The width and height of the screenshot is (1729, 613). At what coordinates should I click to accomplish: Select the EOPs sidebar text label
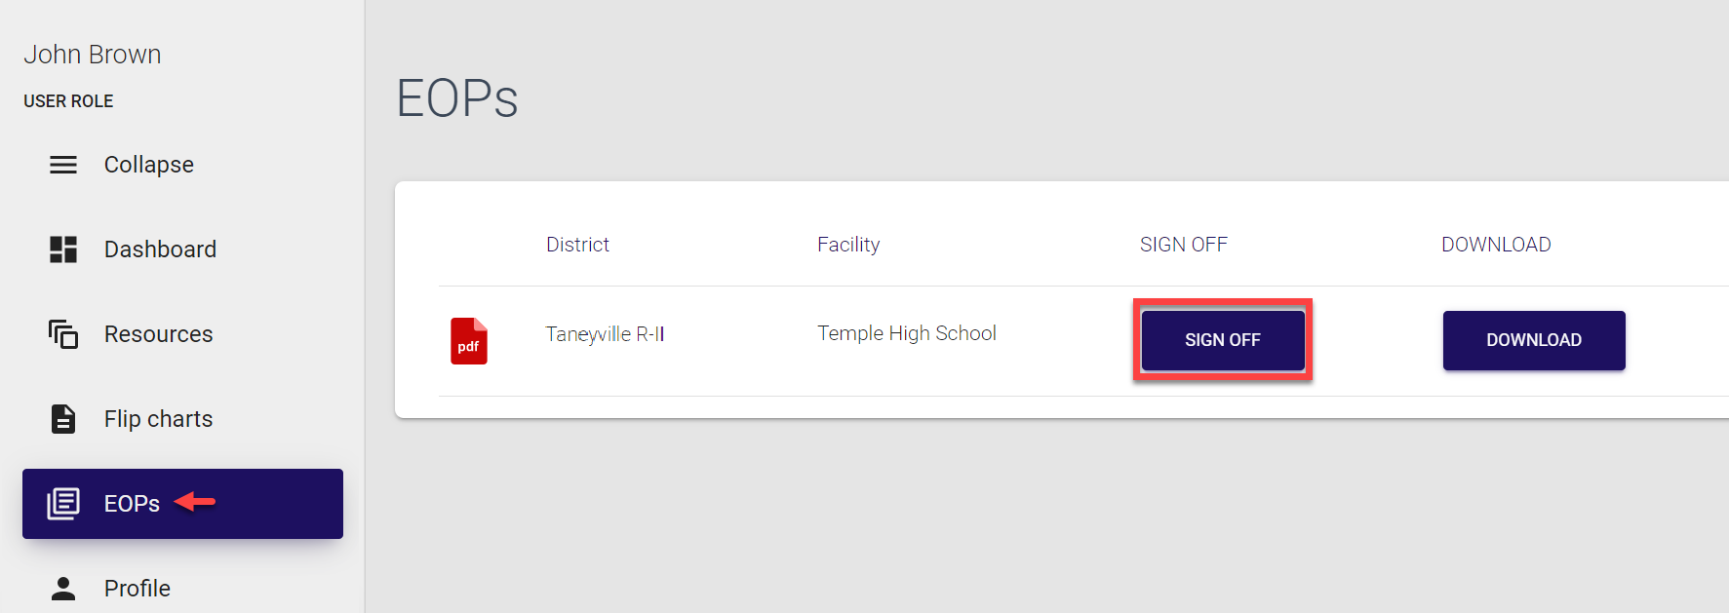(x=132, y=504)
